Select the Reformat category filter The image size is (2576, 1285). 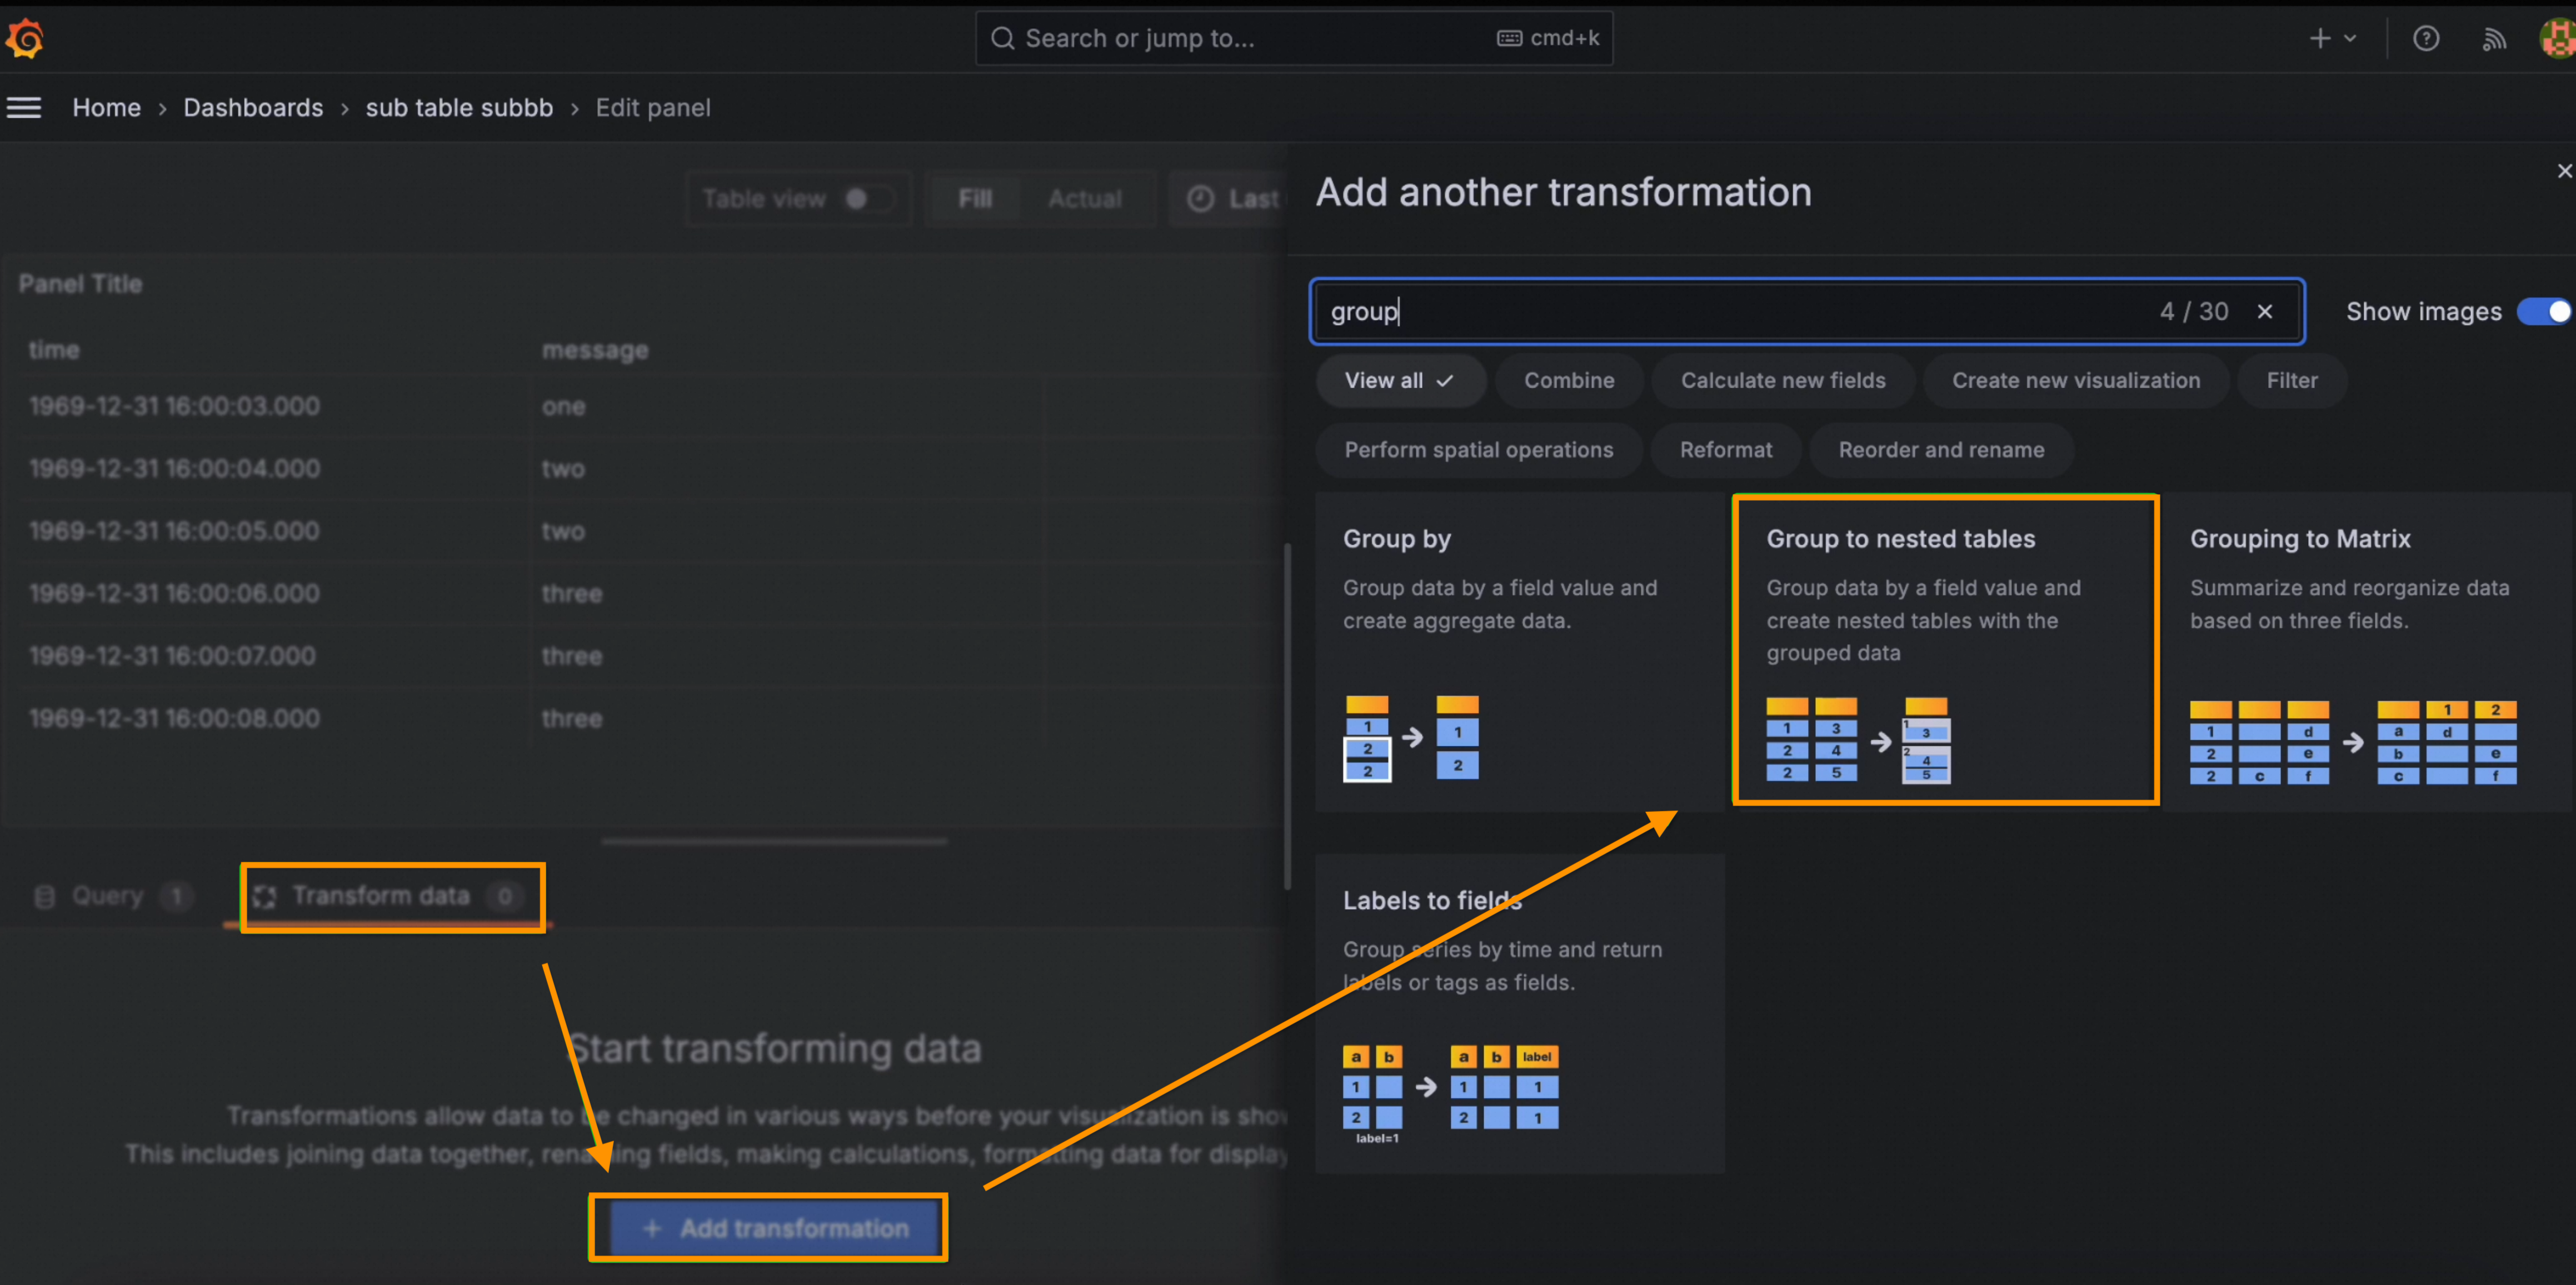tap(1725, 450)
